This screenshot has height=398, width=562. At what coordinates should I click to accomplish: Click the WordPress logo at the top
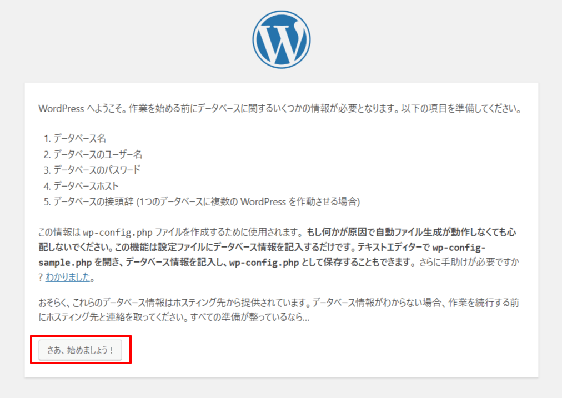tap(281, 39)
